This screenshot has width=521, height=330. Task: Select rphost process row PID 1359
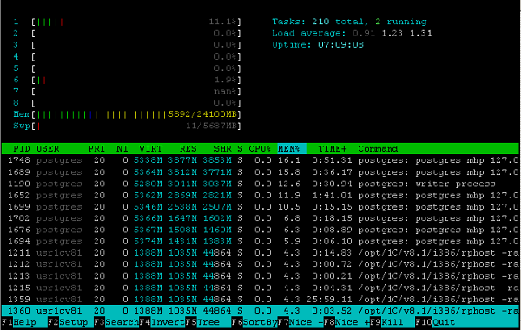pos(260,299)
